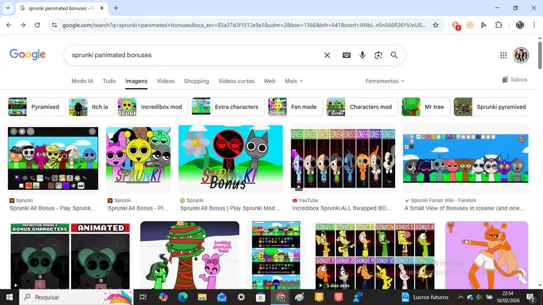Open a new browser tab
Image resolution: width=543 pixels, height=305 pixels.
(116, 8)
